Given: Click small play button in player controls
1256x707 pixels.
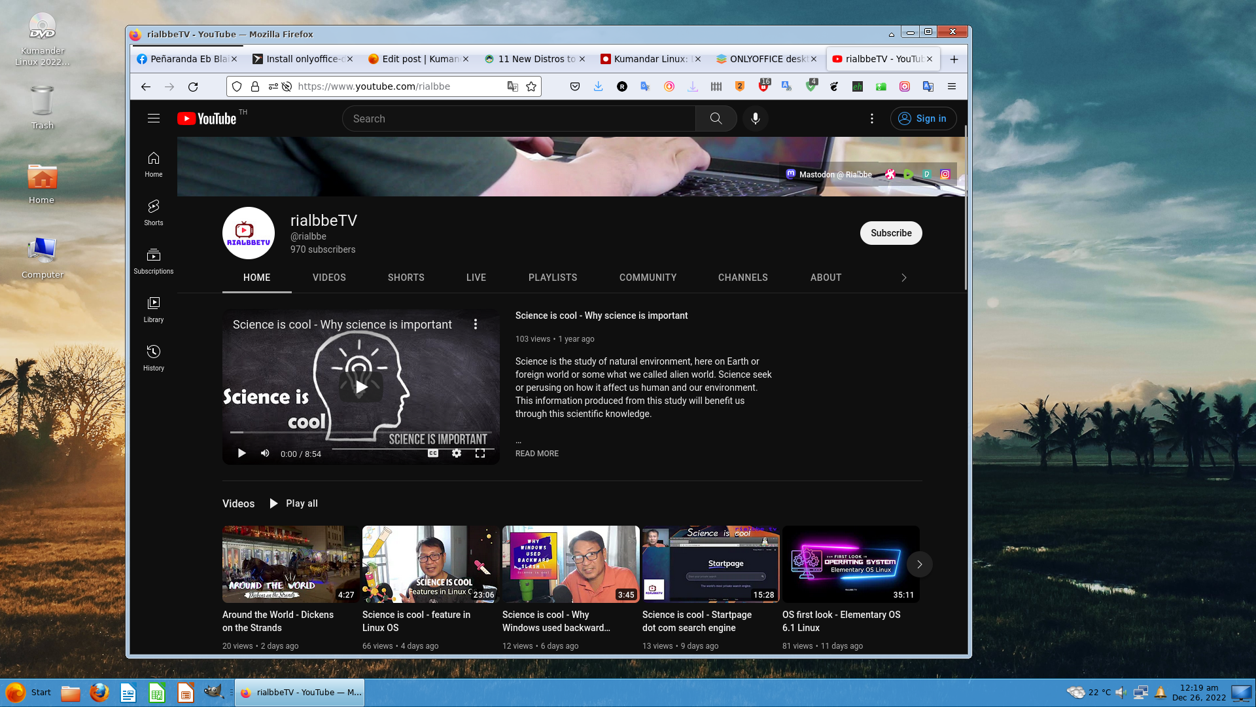Looking at the screenshot, I should click(241, 453).
